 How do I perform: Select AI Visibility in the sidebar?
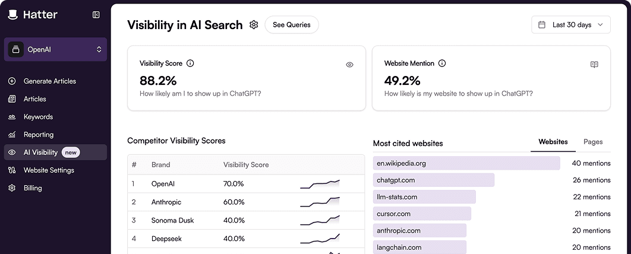click(55, 153)
